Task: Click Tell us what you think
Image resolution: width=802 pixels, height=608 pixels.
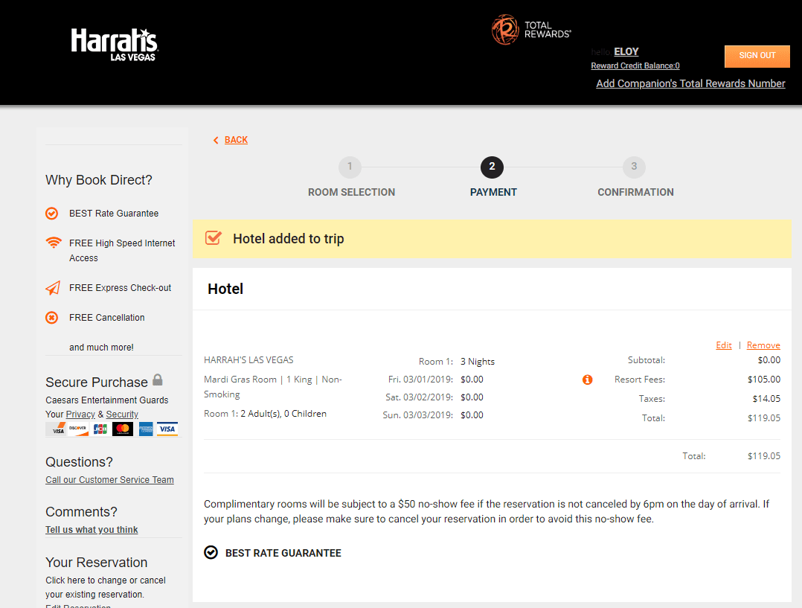Action: tap(92, 530)
